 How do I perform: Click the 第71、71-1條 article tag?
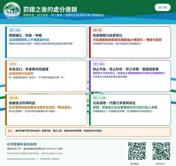coord(100,98)
